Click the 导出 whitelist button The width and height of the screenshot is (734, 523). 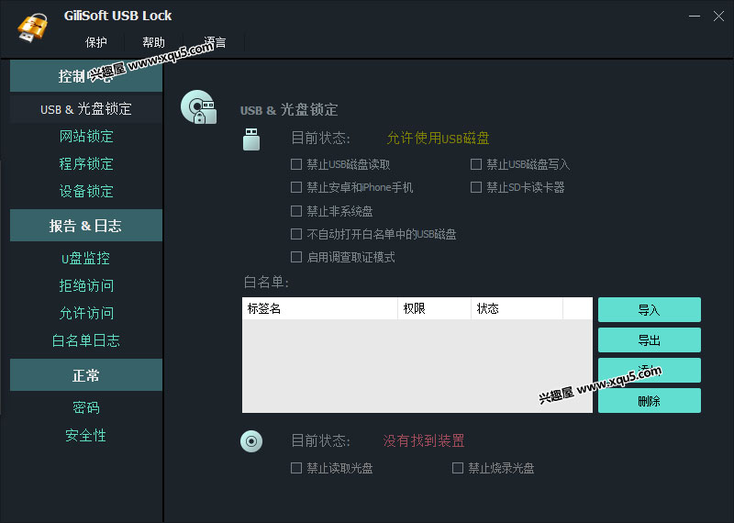(650, 339)
